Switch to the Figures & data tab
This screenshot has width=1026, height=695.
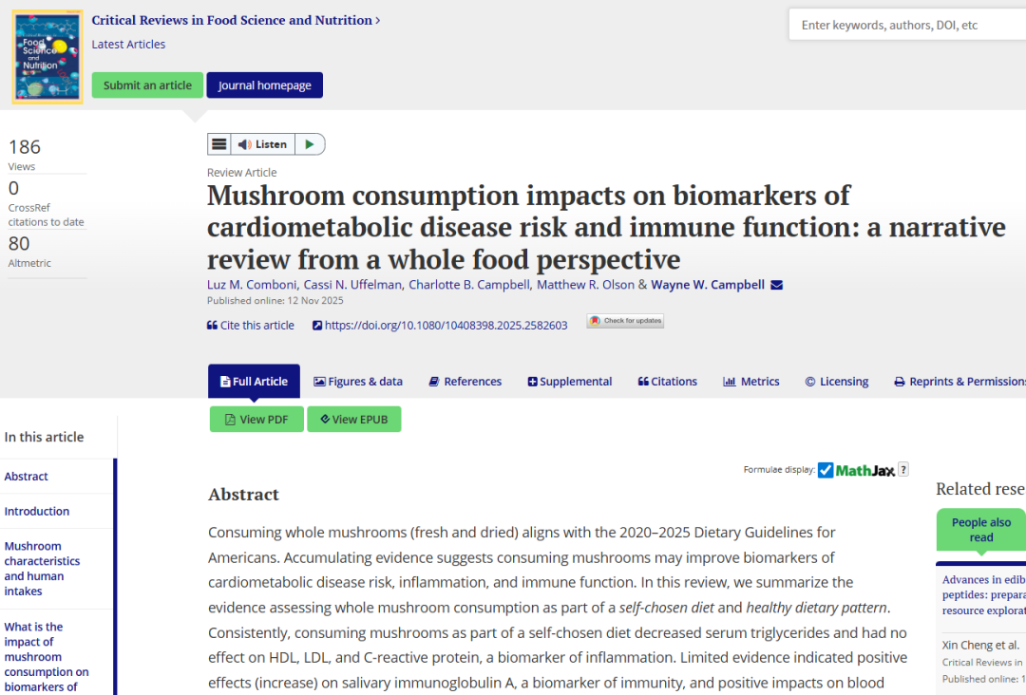click(358, 382)
